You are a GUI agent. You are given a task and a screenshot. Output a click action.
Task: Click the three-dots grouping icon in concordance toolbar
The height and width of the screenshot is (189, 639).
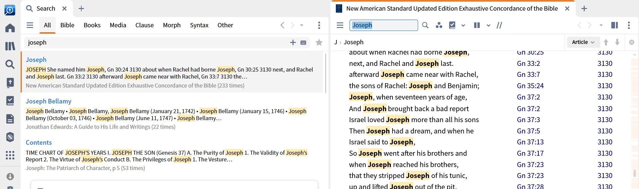439,25
